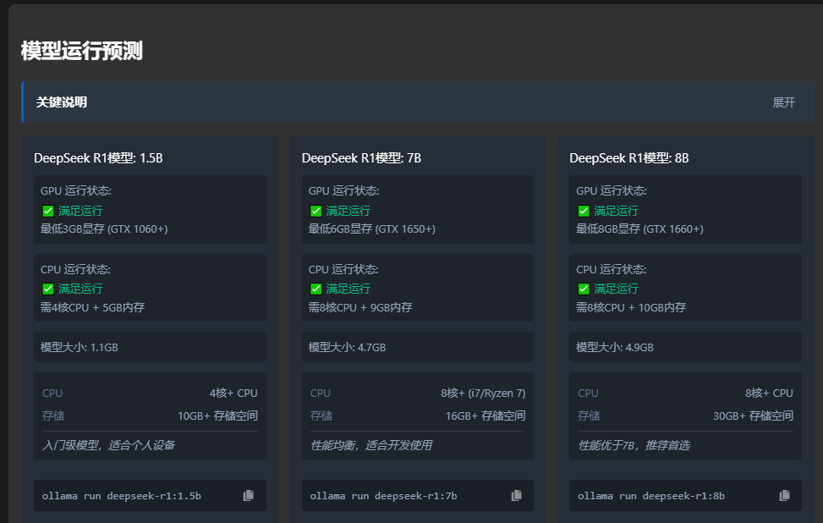
Task: Click CPU 满足运行 status in 7B card
Action: tap(348, 289)
